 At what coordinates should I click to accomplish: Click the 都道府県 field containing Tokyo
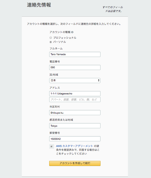point(75,126)
